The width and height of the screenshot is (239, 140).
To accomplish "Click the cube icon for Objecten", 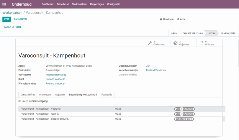I will tap(176, 43).
